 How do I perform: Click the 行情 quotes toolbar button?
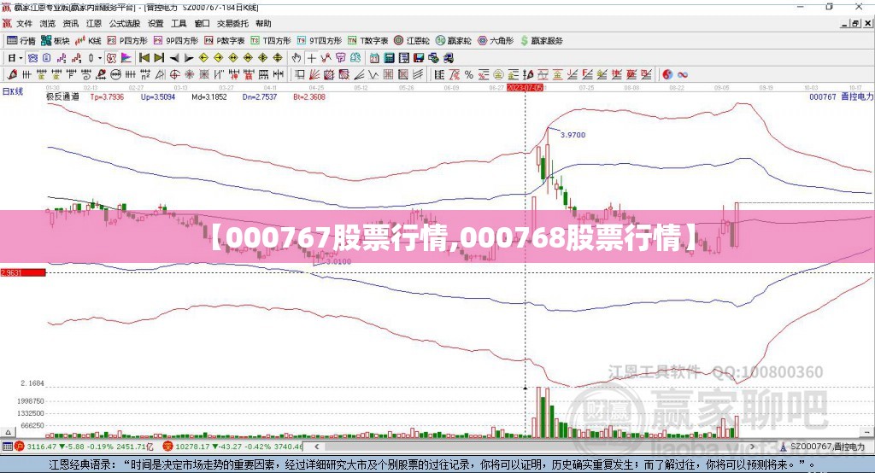coord(21,41)
